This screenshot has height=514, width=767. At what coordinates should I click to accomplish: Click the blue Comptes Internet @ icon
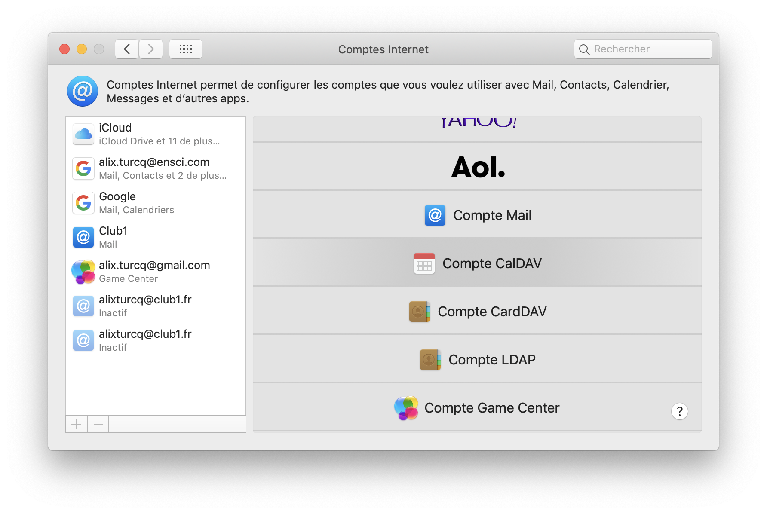point(83,91)
